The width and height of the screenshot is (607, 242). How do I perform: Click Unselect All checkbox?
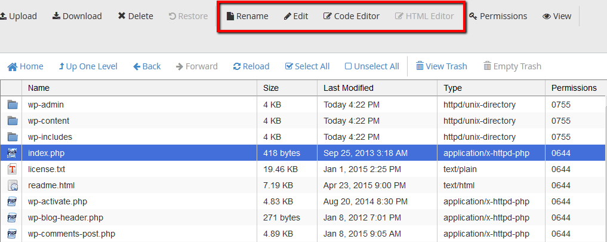[x=349, y=66]
